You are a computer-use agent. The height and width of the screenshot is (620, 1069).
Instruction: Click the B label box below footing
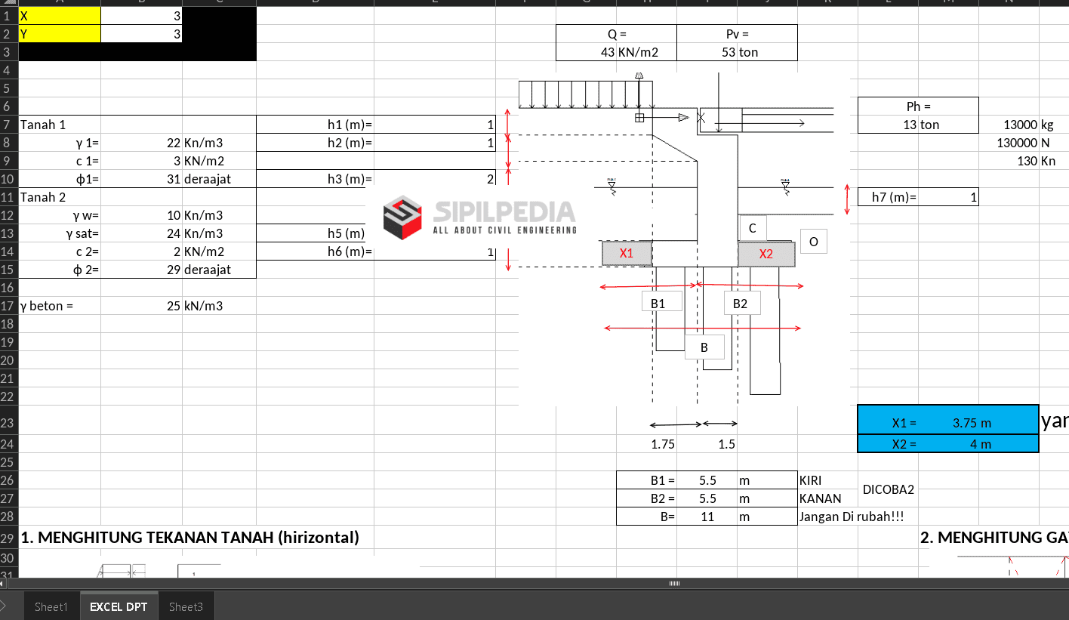click(x=704, y=347)
